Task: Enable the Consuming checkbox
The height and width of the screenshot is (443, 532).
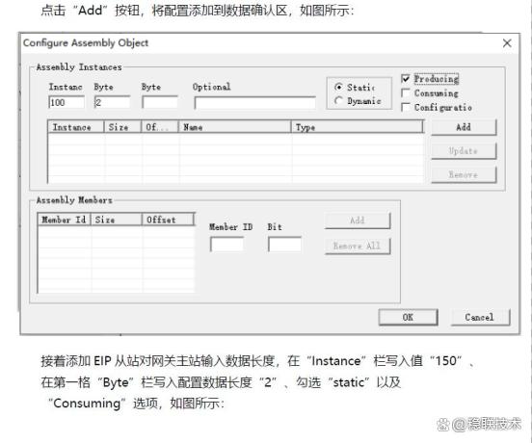Action: point(406,92)
